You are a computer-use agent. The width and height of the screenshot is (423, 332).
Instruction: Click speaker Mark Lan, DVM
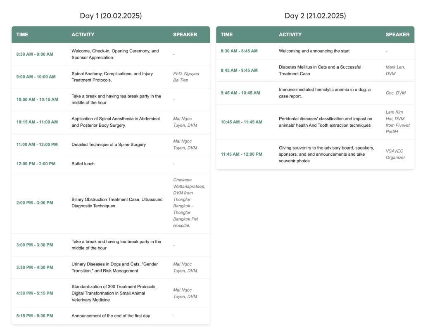(395, 70)
